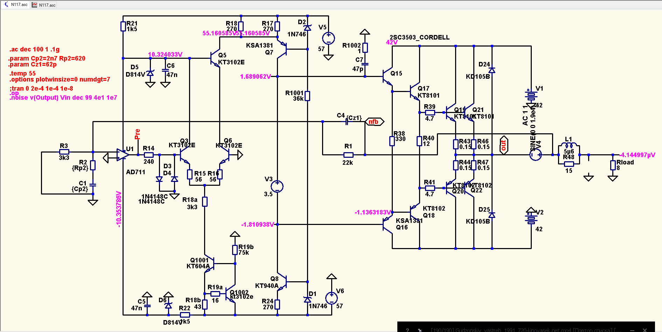
Task: Open the N117.asc waveform plot tab
Action: tap(44, 5)
